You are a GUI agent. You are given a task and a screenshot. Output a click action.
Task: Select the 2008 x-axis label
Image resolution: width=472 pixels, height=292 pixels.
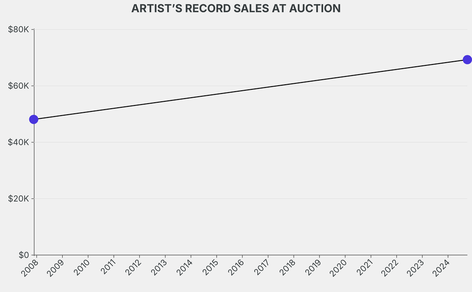tap(29, 268)
